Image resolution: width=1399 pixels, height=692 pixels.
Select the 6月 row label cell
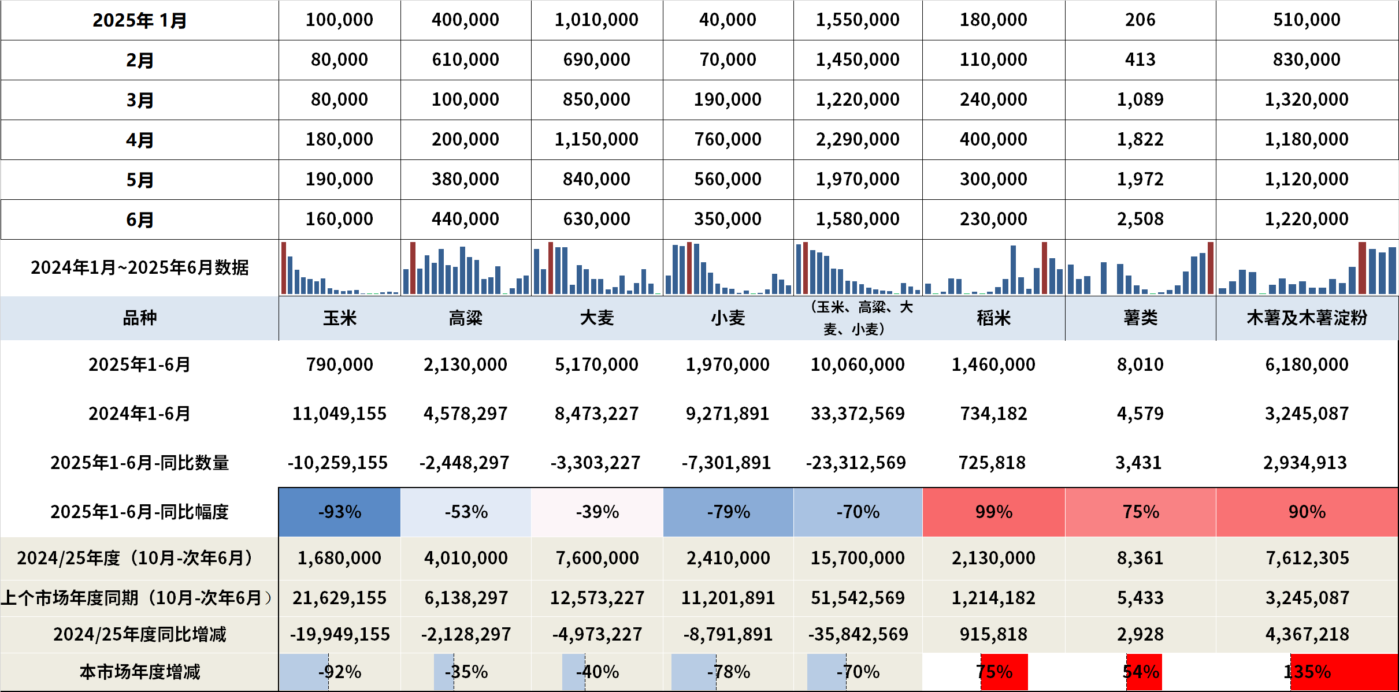(139, 219)
